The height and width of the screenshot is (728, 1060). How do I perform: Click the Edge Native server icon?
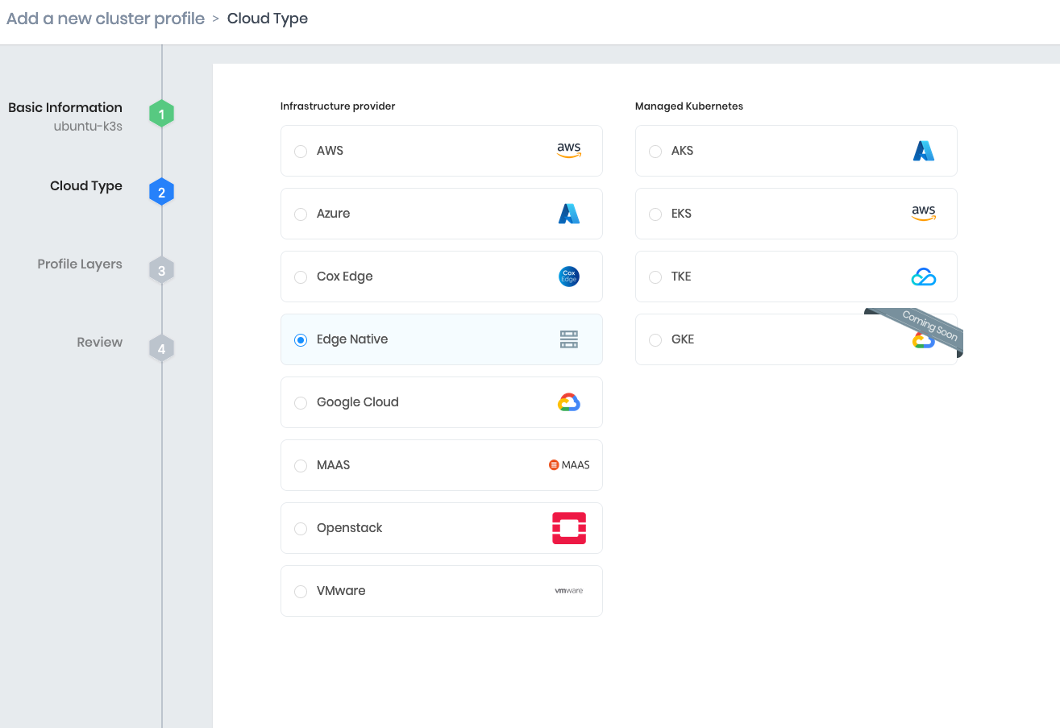pyautogui.click(x=569, y=339)
